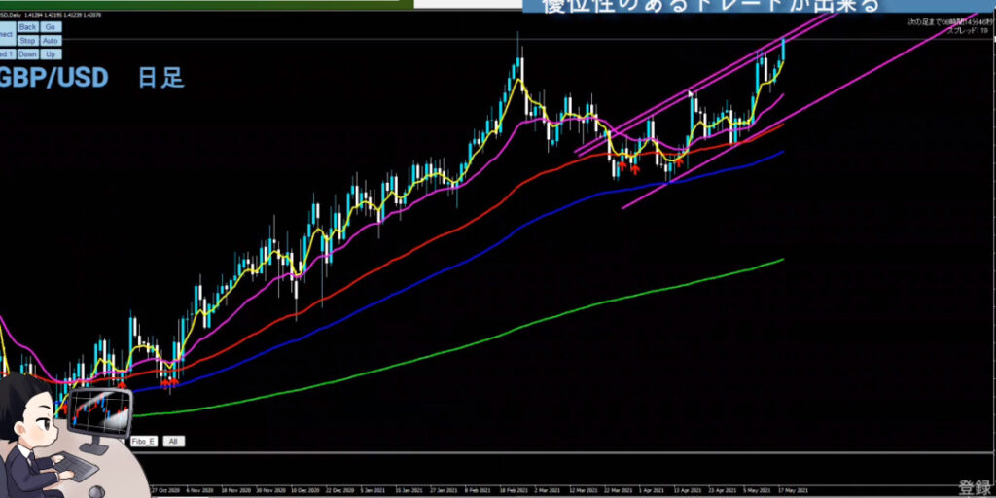This screenshot has width=996, height=498.
Task: Click the Fibo_E button
Action: (x=144, y=441)
